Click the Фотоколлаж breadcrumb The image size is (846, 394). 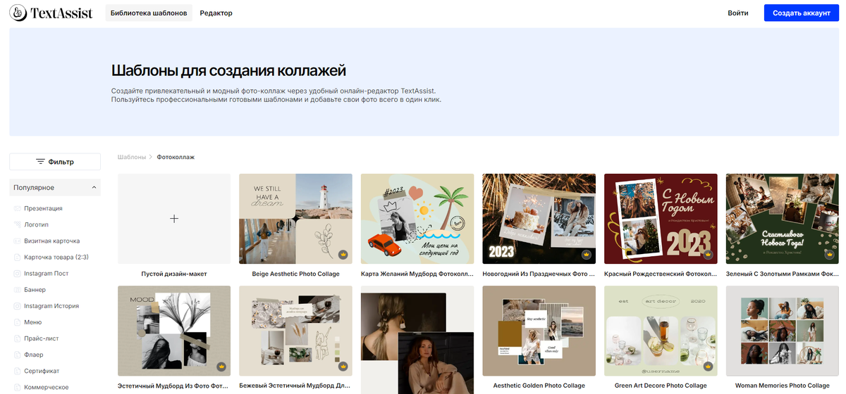point(176,157)
